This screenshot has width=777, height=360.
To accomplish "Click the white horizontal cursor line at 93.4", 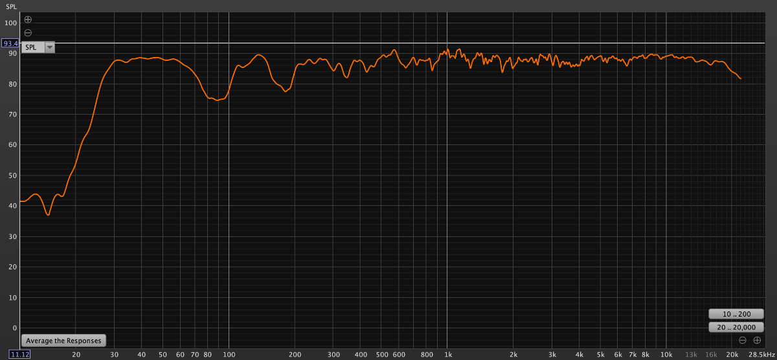I will [x=388, y=43].
